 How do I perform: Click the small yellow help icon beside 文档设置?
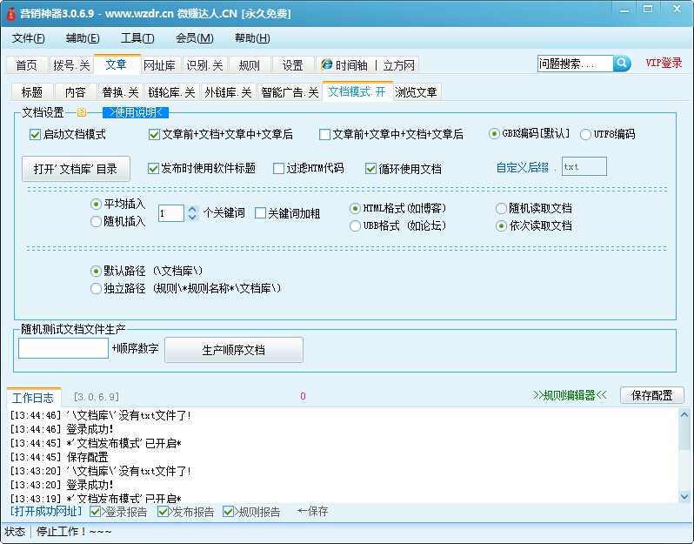82,112
